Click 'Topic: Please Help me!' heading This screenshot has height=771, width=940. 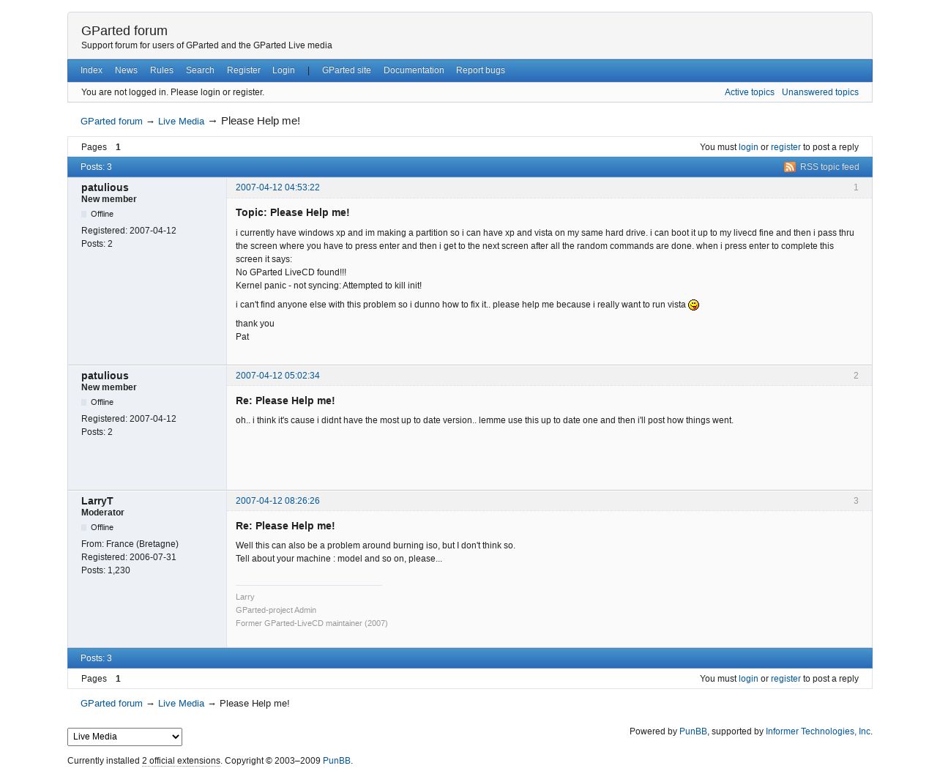pos(292,212)
